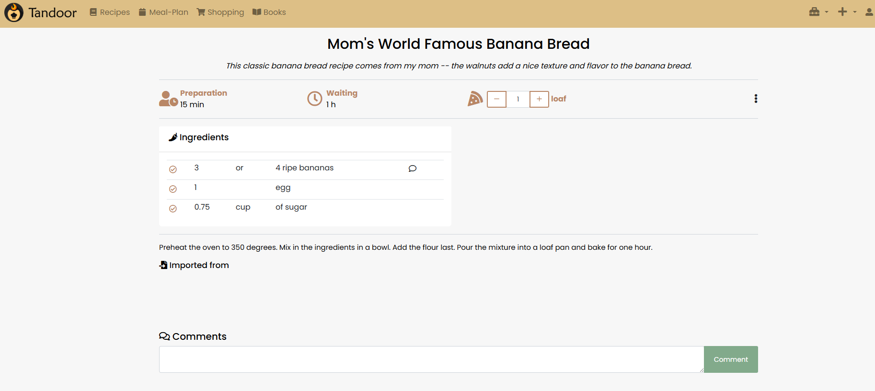The height and width of the screenshot is (391, 875).
Task: Toggle the check mark for ripe bananas
Action: 173,169
